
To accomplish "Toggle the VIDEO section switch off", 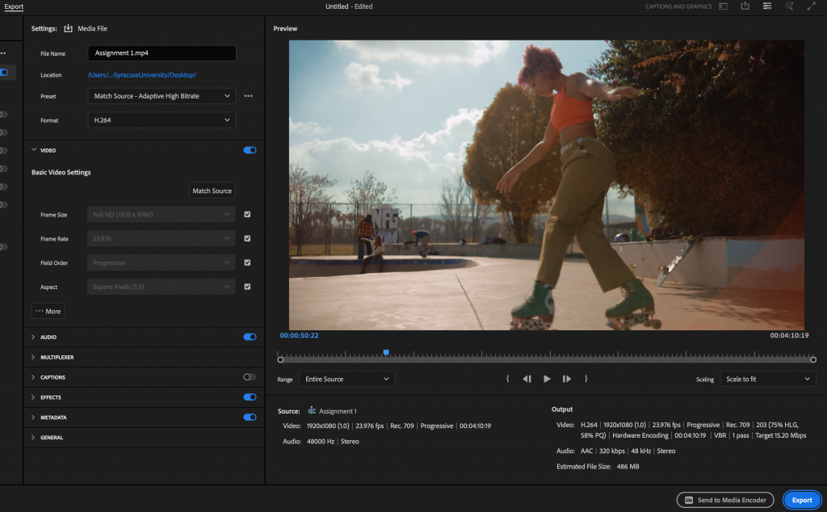I will (x=250, y=150).
